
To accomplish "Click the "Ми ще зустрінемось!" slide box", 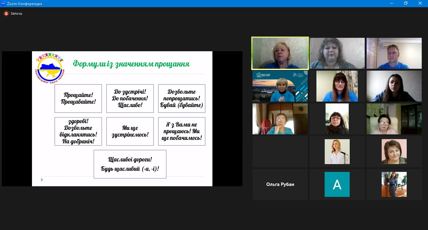I will (130, 131).
